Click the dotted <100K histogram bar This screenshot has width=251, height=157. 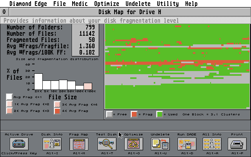(x=88, y=86)
